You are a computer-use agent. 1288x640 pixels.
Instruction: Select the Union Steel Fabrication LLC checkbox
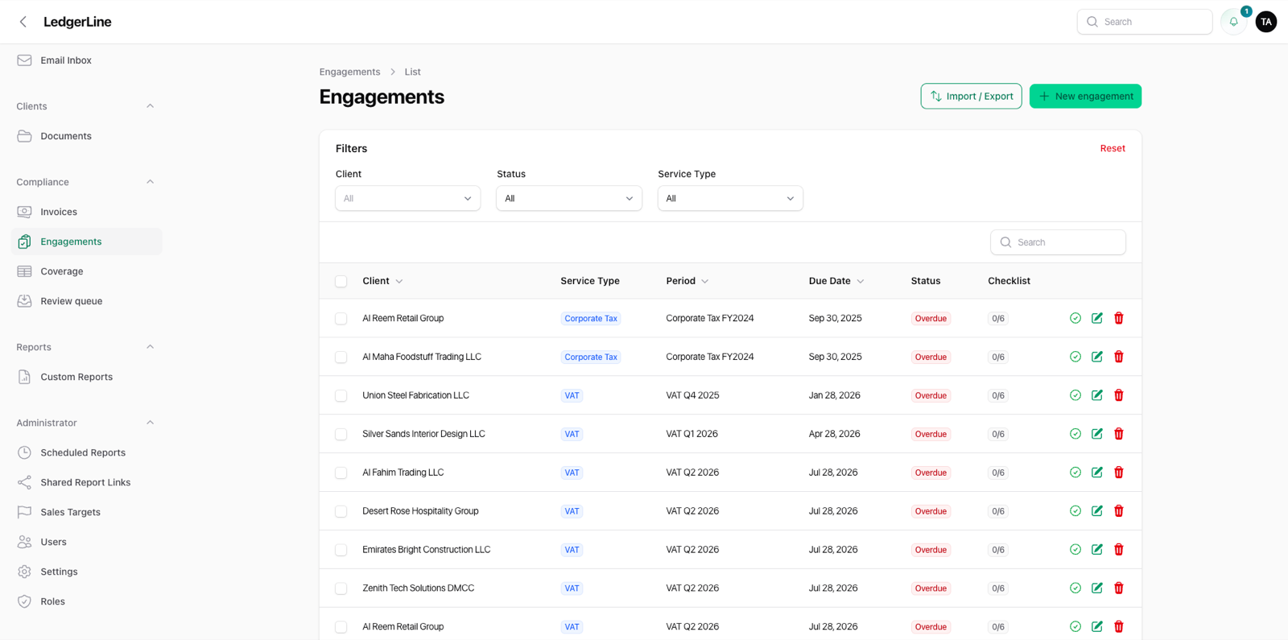click(x=341, y=396)
